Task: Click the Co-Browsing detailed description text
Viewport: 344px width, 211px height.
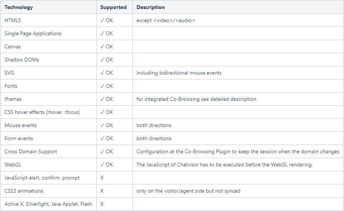Action: coord(196,99)
